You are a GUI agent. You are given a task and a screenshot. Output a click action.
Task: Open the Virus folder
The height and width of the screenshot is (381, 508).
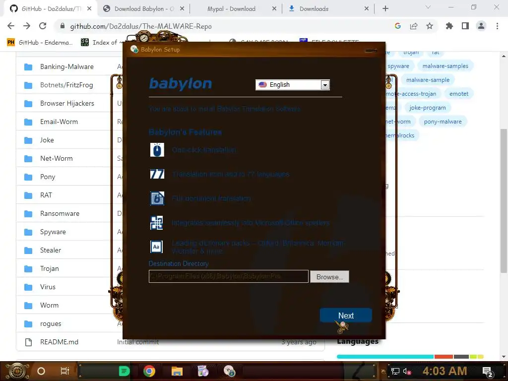48,287
